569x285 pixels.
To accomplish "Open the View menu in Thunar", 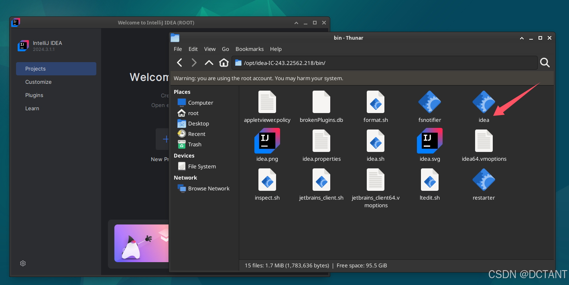I will [x=210, y=49].
